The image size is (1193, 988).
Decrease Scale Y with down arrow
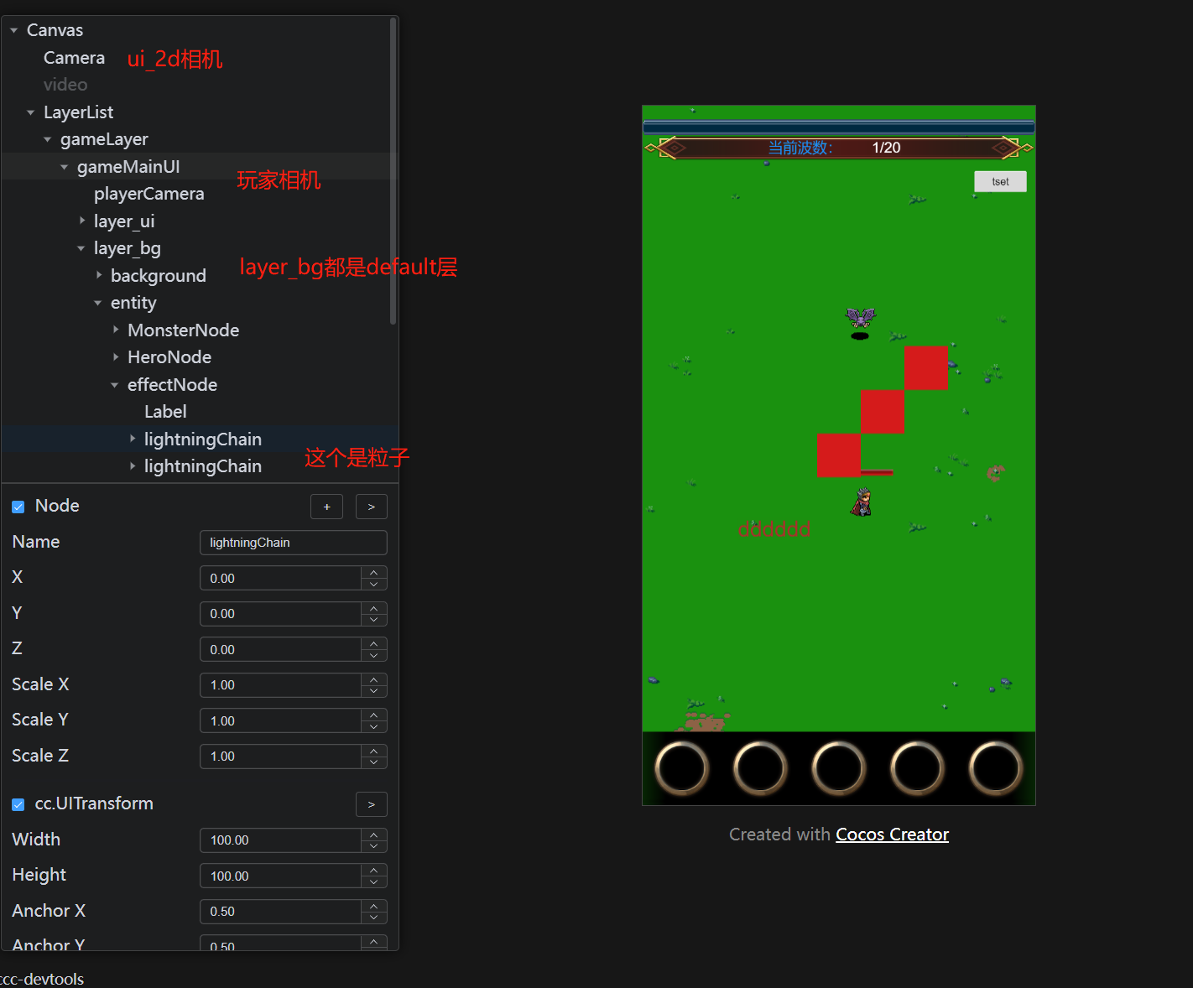tap(374, 726)
